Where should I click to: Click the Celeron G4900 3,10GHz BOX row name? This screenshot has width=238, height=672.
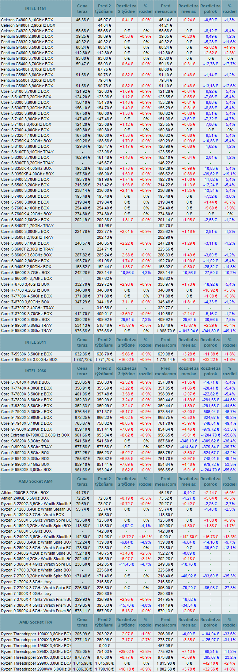pyautogui.click(x=27, y=20)
